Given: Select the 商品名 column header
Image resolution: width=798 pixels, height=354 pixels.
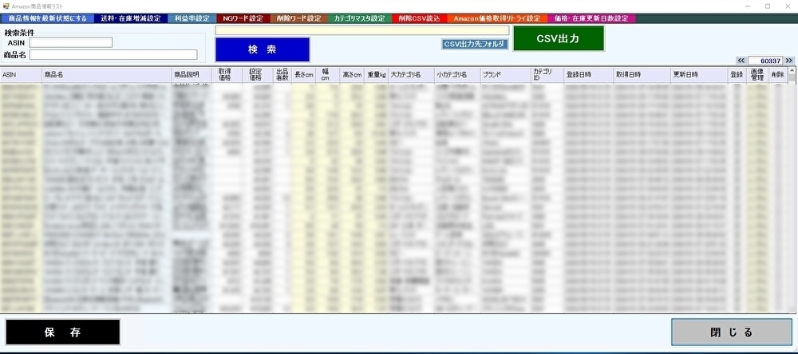Looking at the screenshot, I should tap(107, 75).
